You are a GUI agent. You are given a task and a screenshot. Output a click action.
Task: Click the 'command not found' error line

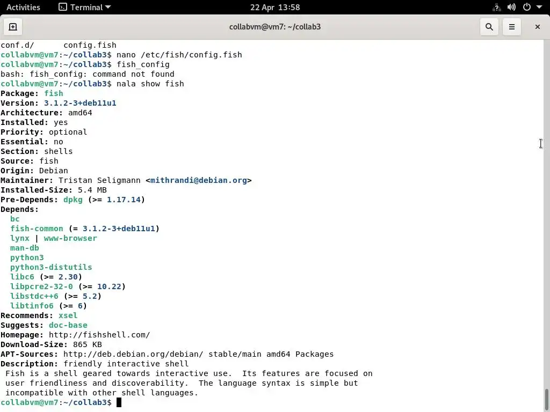(x=88, y=74)
